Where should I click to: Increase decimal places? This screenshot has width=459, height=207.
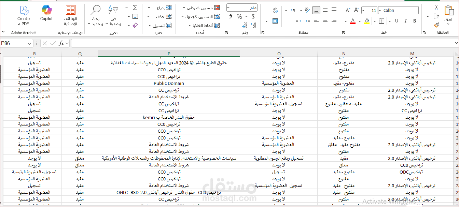(253, 25)
